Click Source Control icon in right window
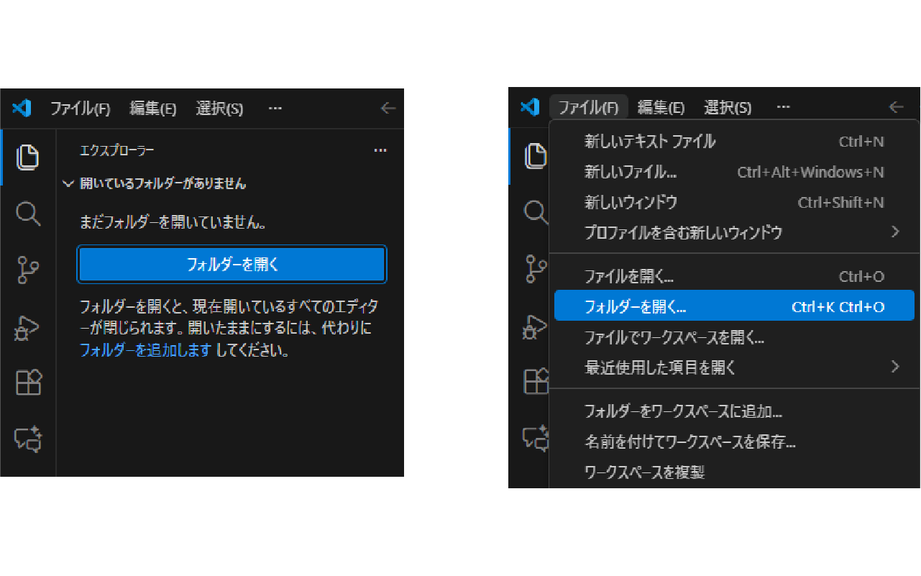Image resolution: width=921 pixels, height=576 pixels. [x=535, y=268]
